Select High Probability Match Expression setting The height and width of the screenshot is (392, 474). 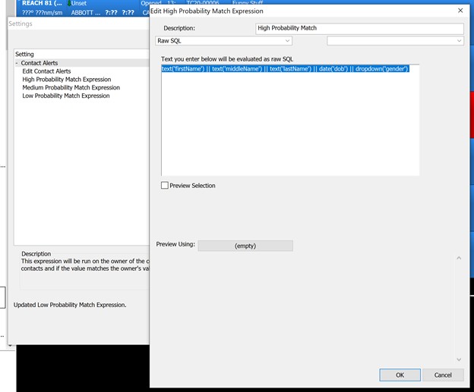[67, 80]
